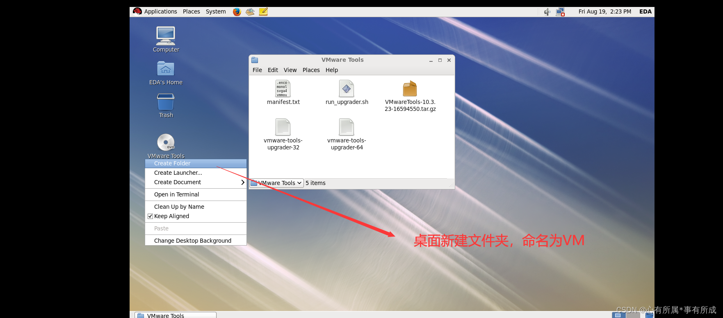Screen dimensions: 723x318
Task: Open the System panel menu
Action: 216,11
